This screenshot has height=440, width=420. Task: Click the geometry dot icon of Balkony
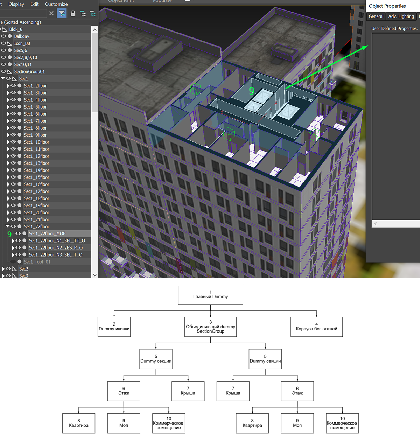point(10,36)
